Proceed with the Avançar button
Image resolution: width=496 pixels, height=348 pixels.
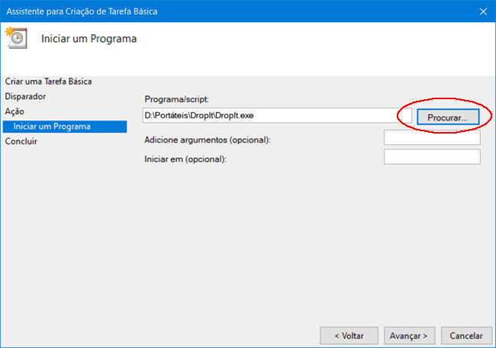(x=412, y=335)
